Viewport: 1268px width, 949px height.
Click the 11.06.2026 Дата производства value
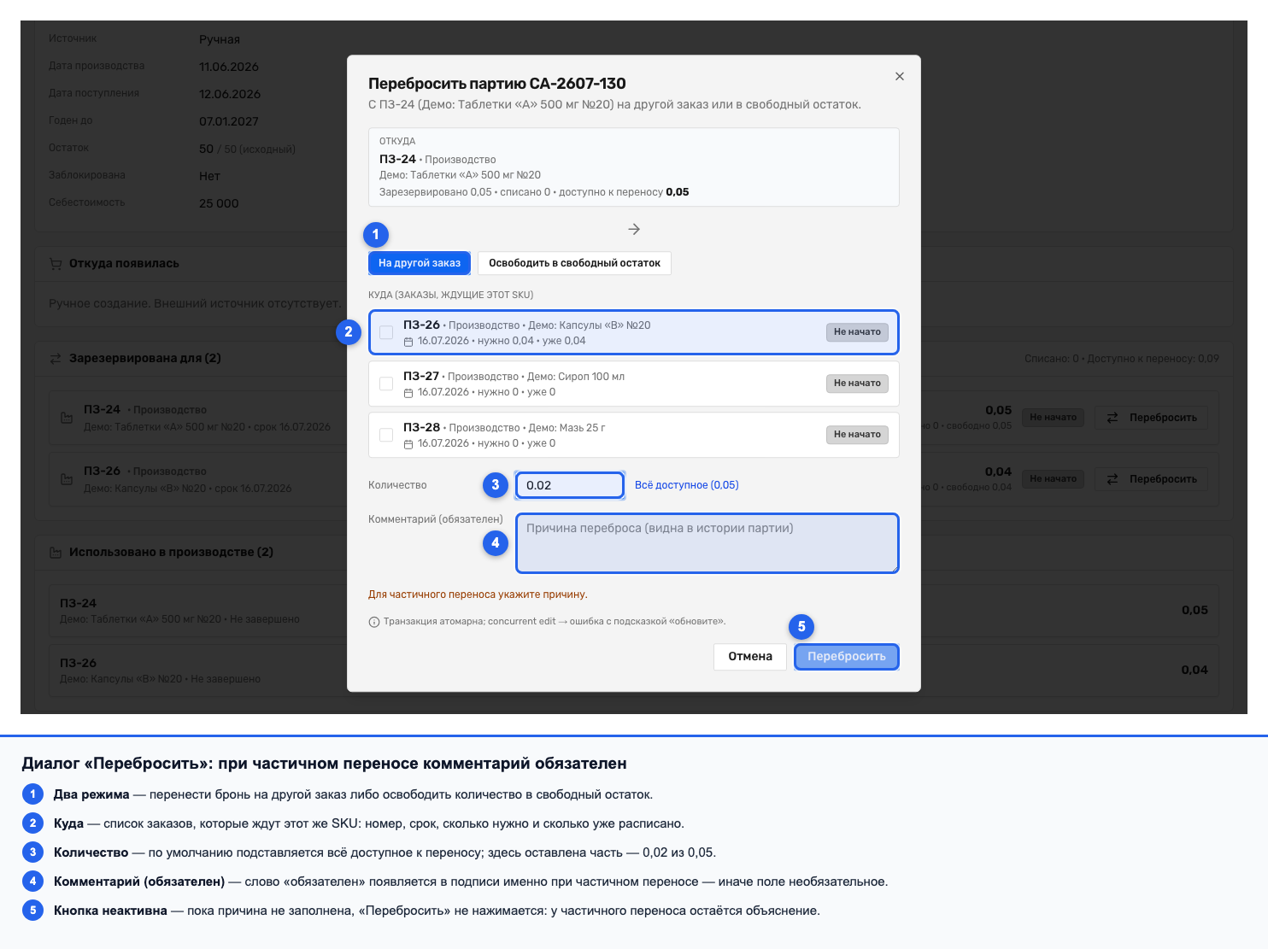point(229,67)
